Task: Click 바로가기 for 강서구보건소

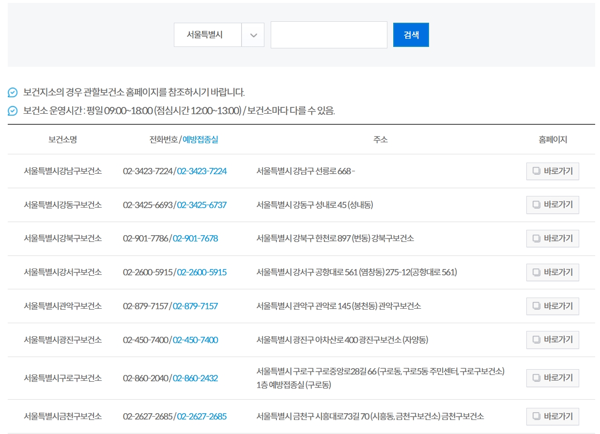Action: [553, 272]
